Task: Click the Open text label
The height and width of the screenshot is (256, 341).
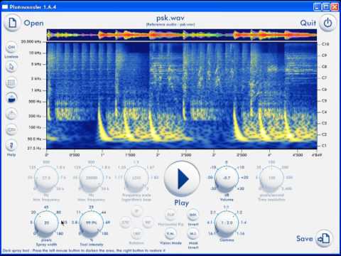Action: click(x=33, y=23)
